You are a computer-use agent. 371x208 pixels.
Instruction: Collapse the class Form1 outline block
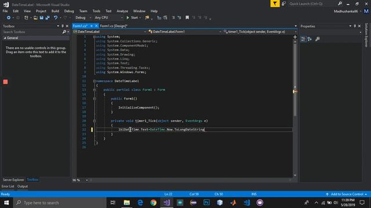click(x=94, y=90)
